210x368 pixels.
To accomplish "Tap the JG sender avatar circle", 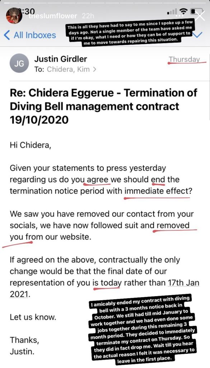I will click(19, 63).
